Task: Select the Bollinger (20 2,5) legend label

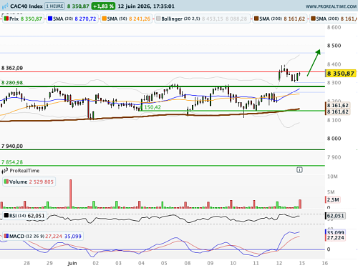Action: (180, 19)
